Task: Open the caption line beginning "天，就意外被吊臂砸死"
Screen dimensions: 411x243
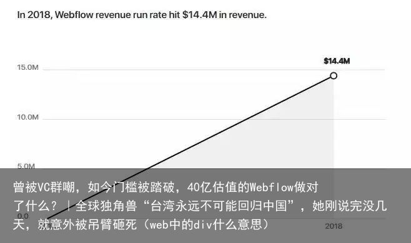Action: pos(141,224)
